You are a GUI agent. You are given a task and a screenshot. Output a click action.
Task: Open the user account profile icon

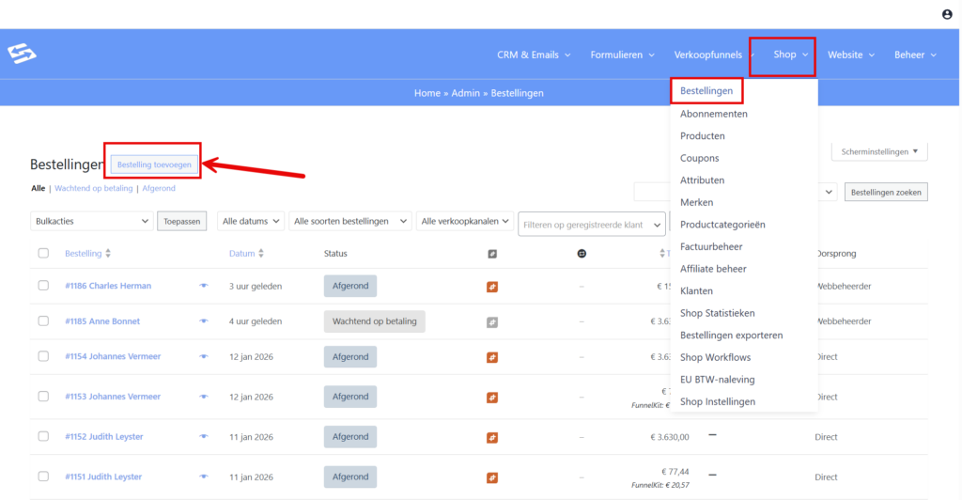tap(947, 14)
